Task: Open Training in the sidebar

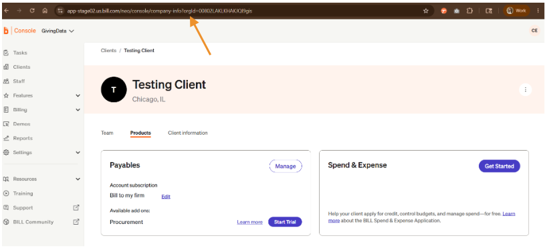Action: (23, 193)
